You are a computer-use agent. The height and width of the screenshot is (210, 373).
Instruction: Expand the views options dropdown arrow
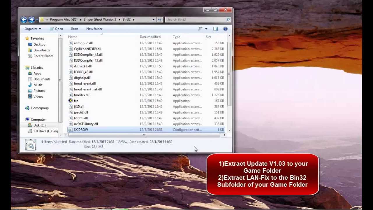tap(206, 29)
